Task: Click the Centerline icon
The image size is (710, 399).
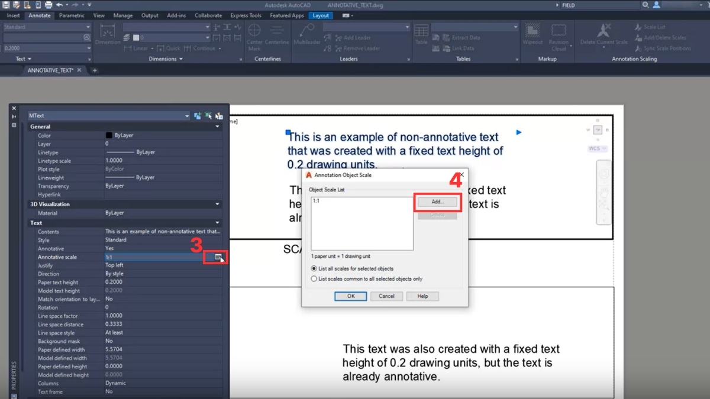Action: click(276, 31)
